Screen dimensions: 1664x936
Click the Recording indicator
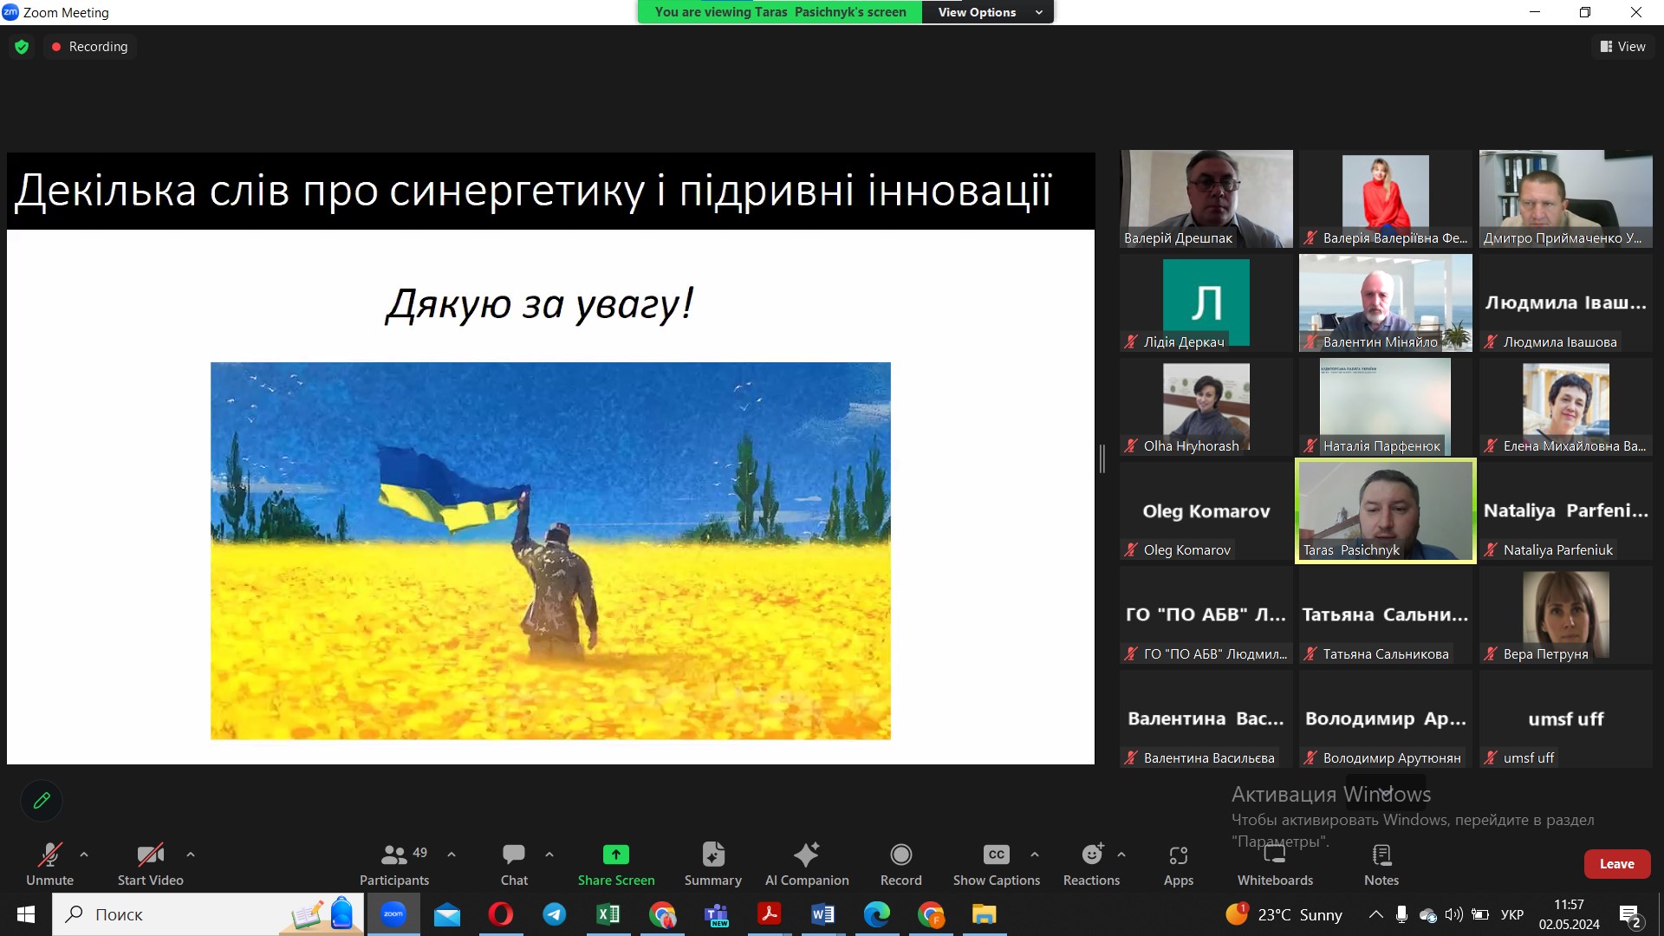pos(89,47)
